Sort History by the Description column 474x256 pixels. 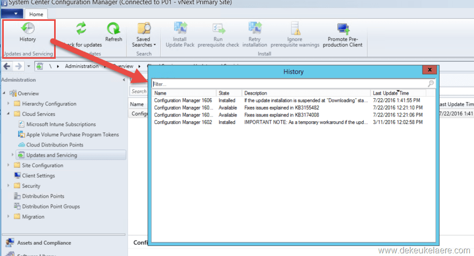[x=306, y=93]
